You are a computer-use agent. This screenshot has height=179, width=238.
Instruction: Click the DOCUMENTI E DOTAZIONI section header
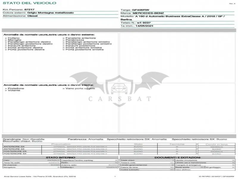pos(177,158)
